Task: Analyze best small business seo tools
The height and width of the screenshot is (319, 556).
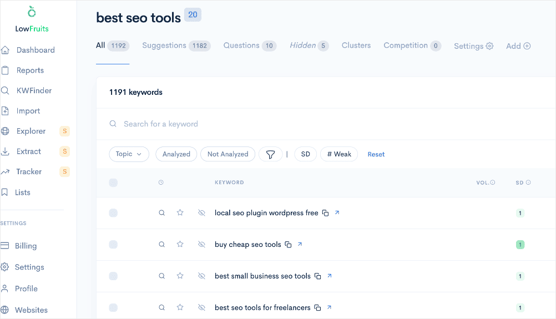Action: pyautogui.click(x=161, y=276)
